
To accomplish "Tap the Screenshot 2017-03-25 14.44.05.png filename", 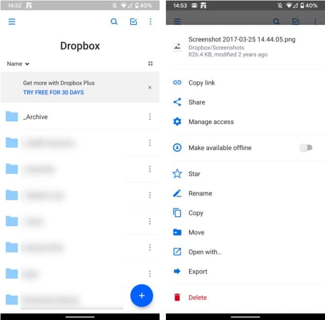I will click(x=242, y=39).
